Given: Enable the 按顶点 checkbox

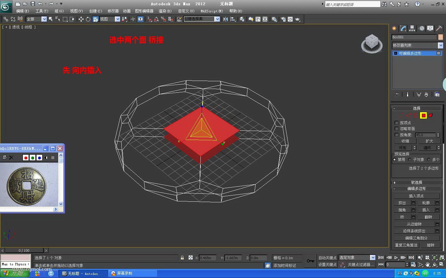Looking at the screenshot, I should [x=396, y=123].
